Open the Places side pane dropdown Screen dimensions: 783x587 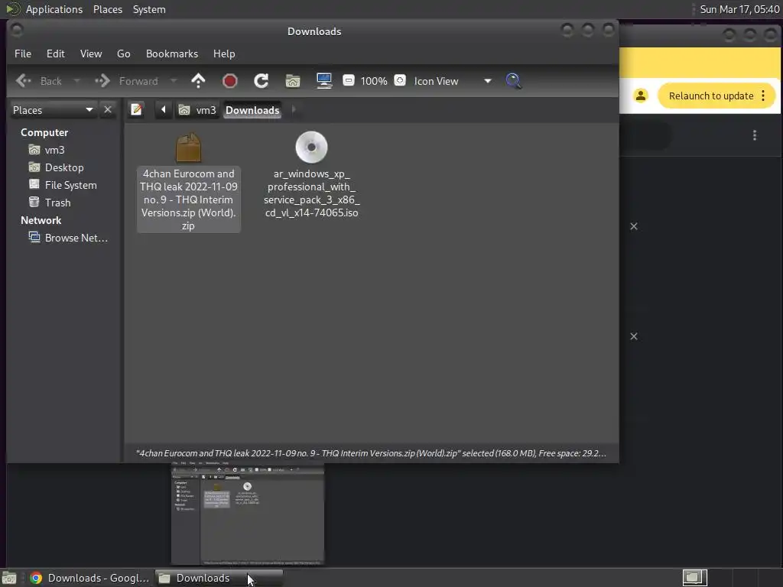(53, 110)
